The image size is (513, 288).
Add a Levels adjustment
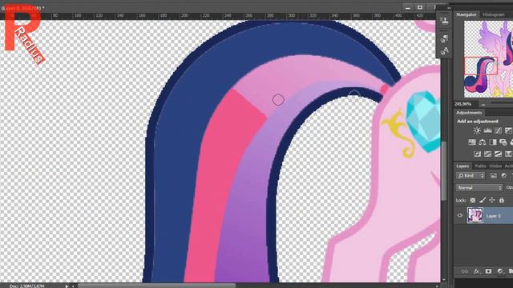tap(487, 130)
